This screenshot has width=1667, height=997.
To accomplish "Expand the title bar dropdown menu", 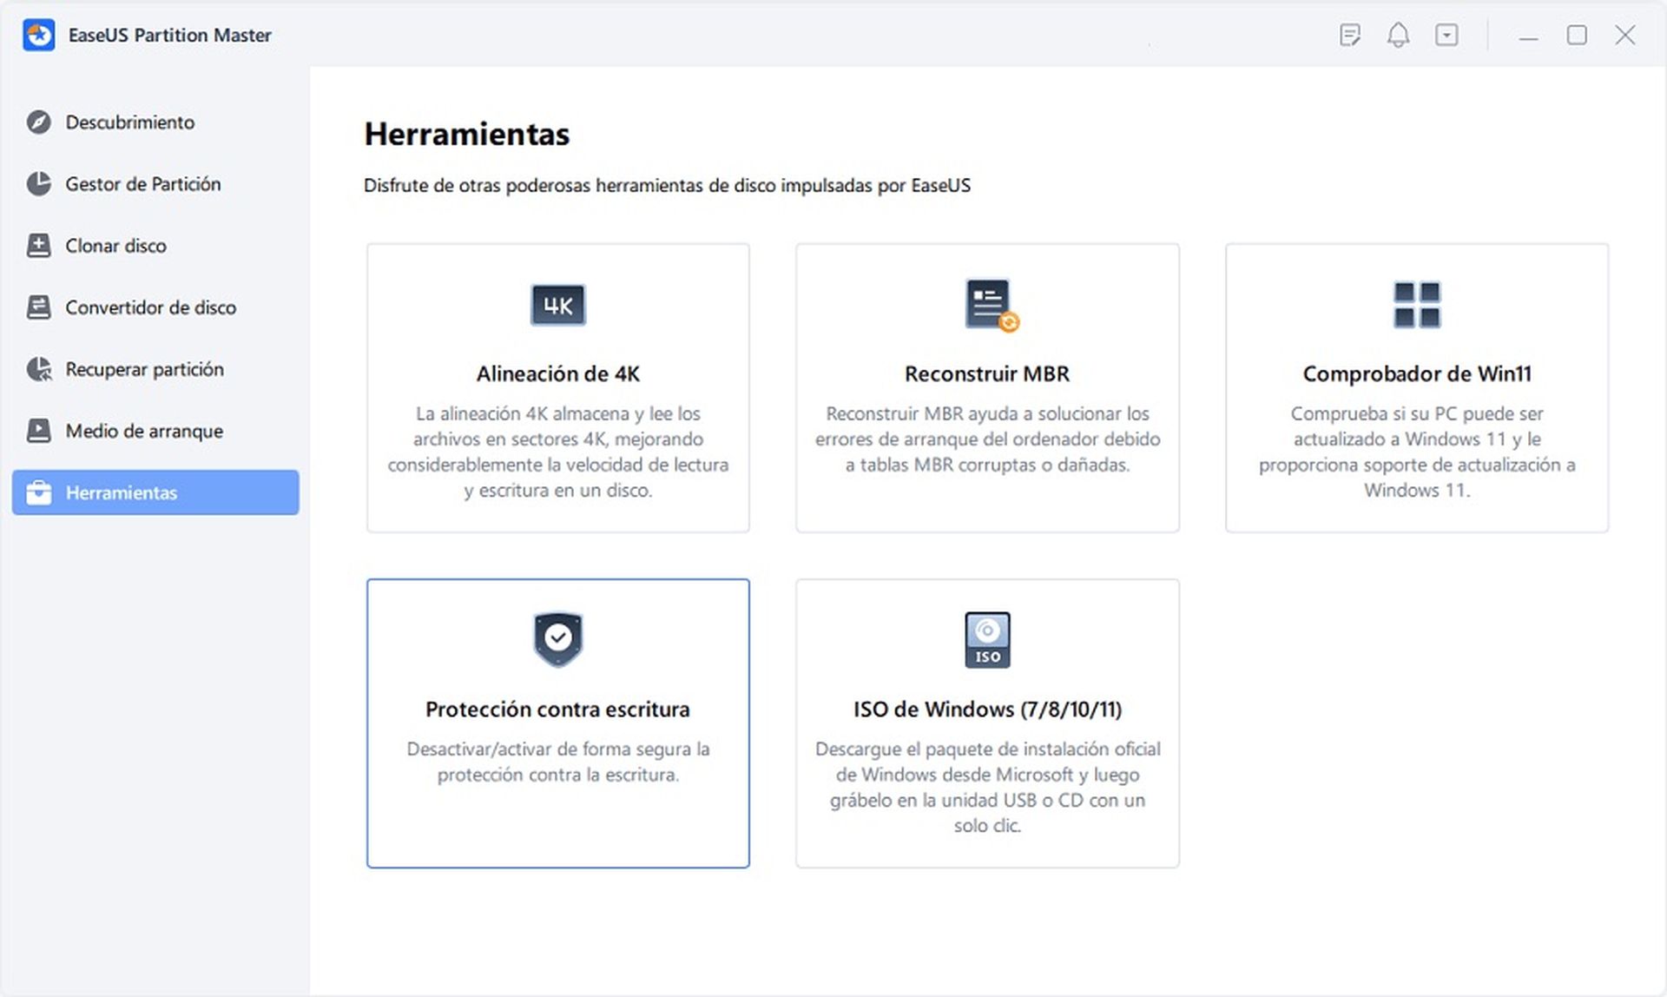I will (x=1446, y=36).
